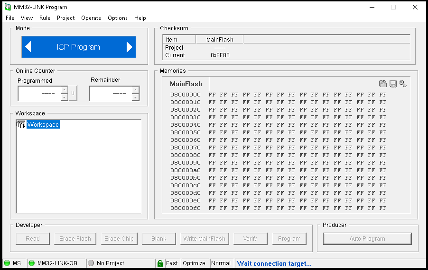
Task: Click the Write MainFlash button
Action: coord(205,239)
